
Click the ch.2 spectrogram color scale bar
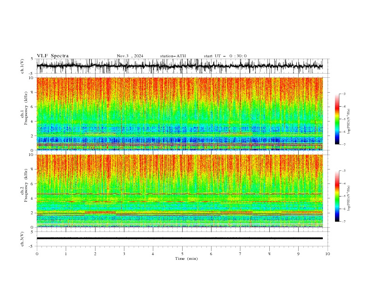click(337, 196)
